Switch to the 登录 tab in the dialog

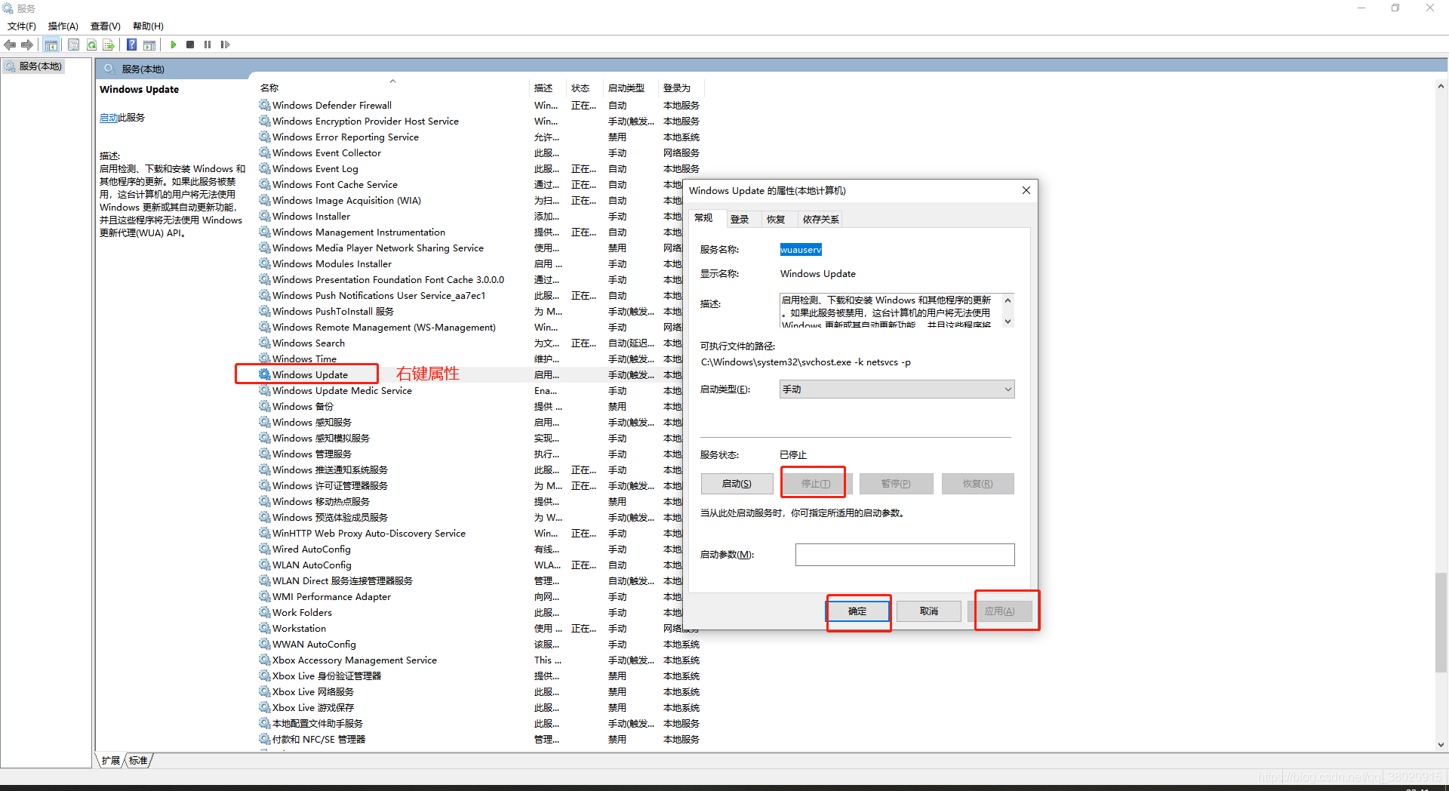pyautogui.click(x=740, y=219)
